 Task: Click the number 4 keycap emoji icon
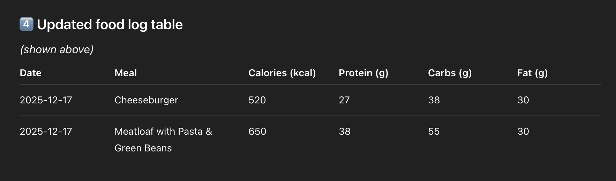(x=27, y=24)
